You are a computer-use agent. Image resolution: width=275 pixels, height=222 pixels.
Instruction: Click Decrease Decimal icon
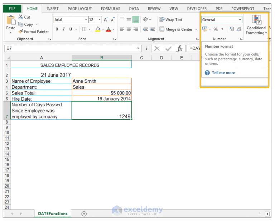coord(239,29)
